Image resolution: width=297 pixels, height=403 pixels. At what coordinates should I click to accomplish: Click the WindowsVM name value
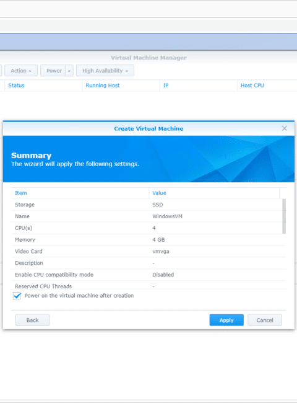pos(167,216)
